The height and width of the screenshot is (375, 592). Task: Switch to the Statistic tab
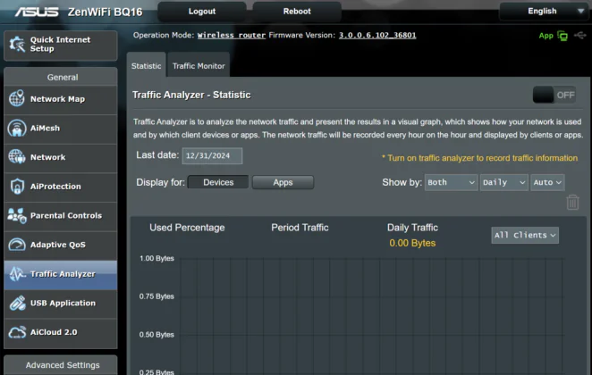146,65
